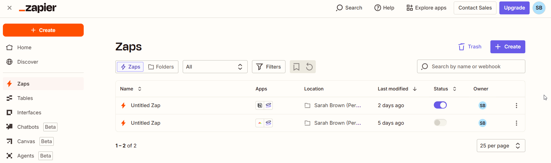Click the Location column header
The image size is (551, 163).
click(314, 89)
